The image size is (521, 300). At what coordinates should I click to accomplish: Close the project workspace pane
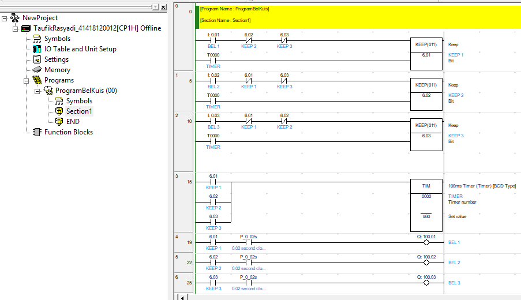[x=163, y=7]
